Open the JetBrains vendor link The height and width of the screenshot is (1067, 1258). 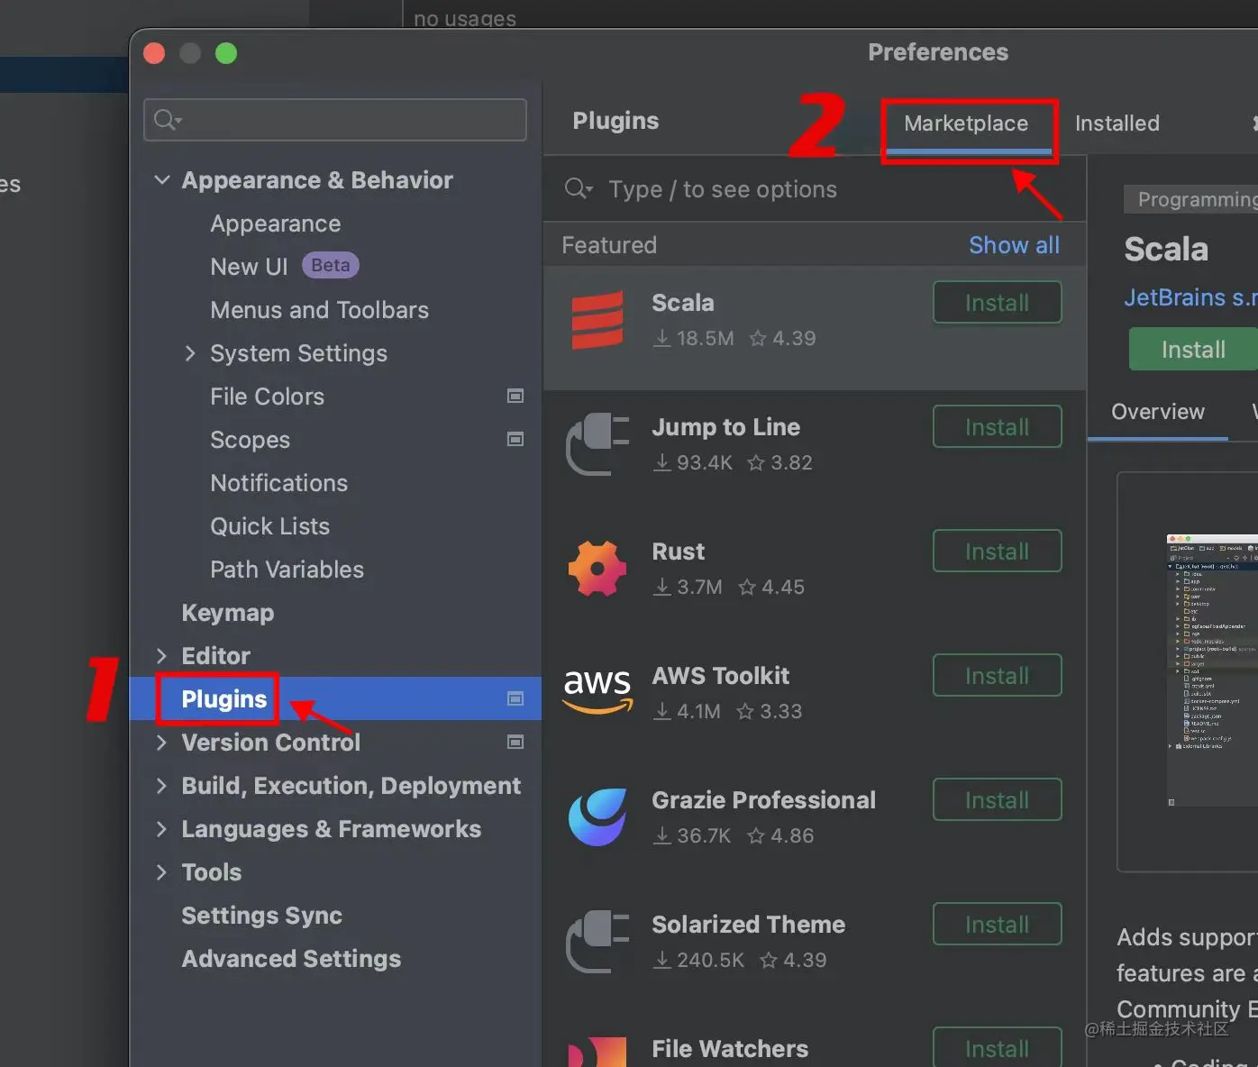[1190, 297]
